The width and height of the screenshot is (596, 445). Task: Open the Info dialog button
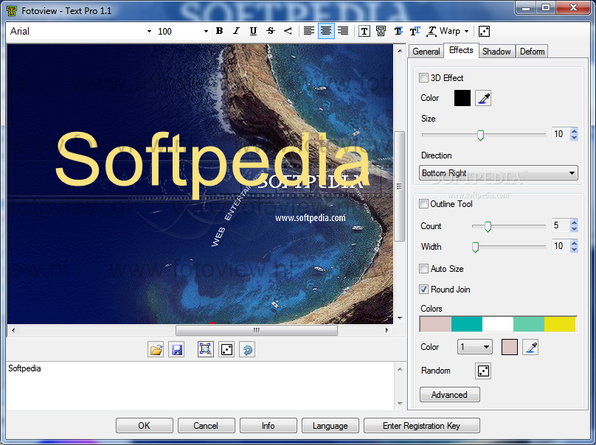click(268, 426)
